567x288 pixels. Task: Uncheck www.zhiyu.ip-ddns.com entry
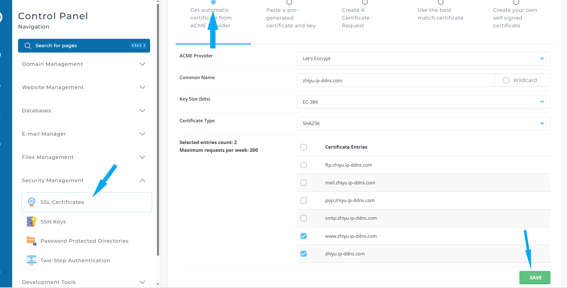click(x=304, y=236)
